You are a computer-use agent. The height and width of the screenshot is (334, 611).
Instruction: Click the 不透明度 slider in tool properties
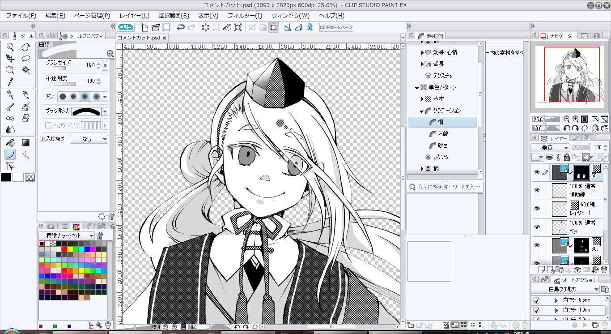click(x=65, y=84)
